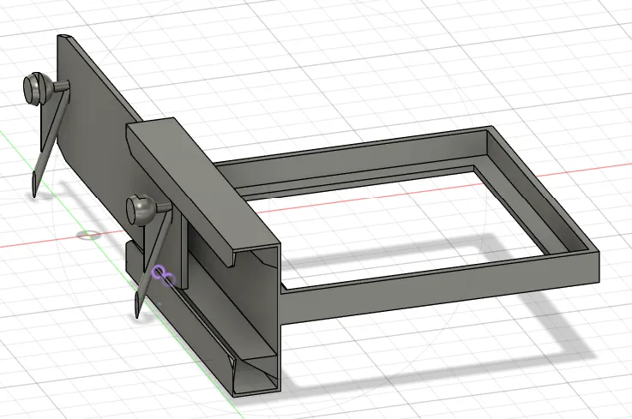Click the purple constraint glyph on the lower needle
The height and width of the screenshot is (419, 632).
[164, 276]
